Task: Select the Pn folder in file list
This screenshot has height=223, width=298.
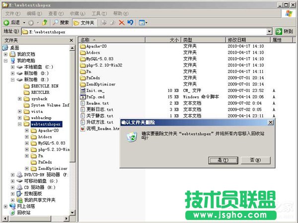Action: [x=86, y=72]
